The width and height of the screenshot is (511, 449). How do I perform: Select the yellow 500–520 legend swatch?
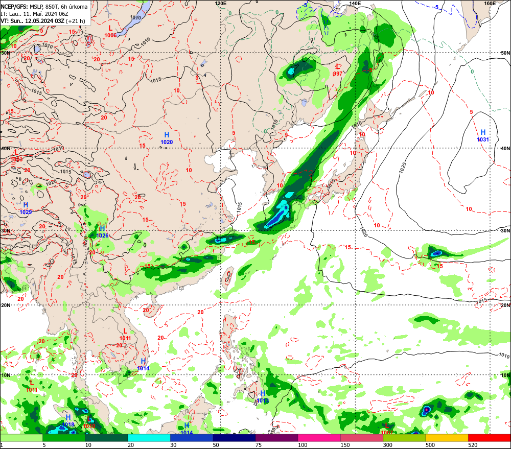[447, 438]
